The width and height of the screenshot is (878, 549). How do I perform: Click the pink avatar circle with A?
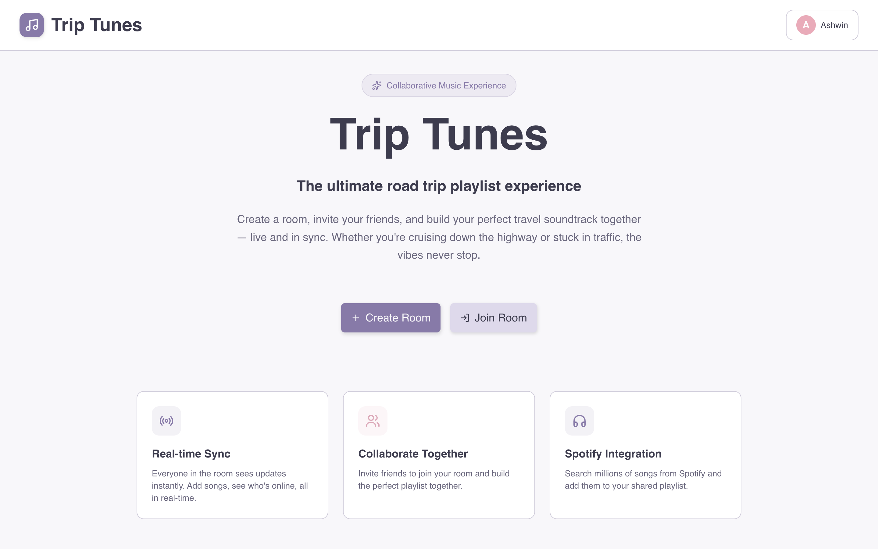point(805,25)
